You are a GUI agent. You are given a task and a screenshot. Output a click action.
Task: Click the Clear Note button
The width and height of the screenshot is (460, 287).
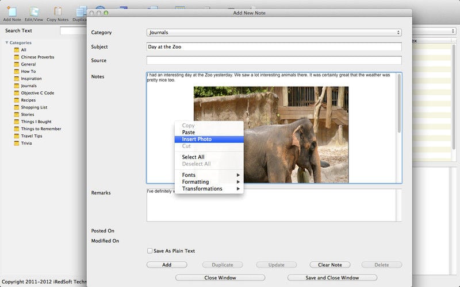pos(329,265)
